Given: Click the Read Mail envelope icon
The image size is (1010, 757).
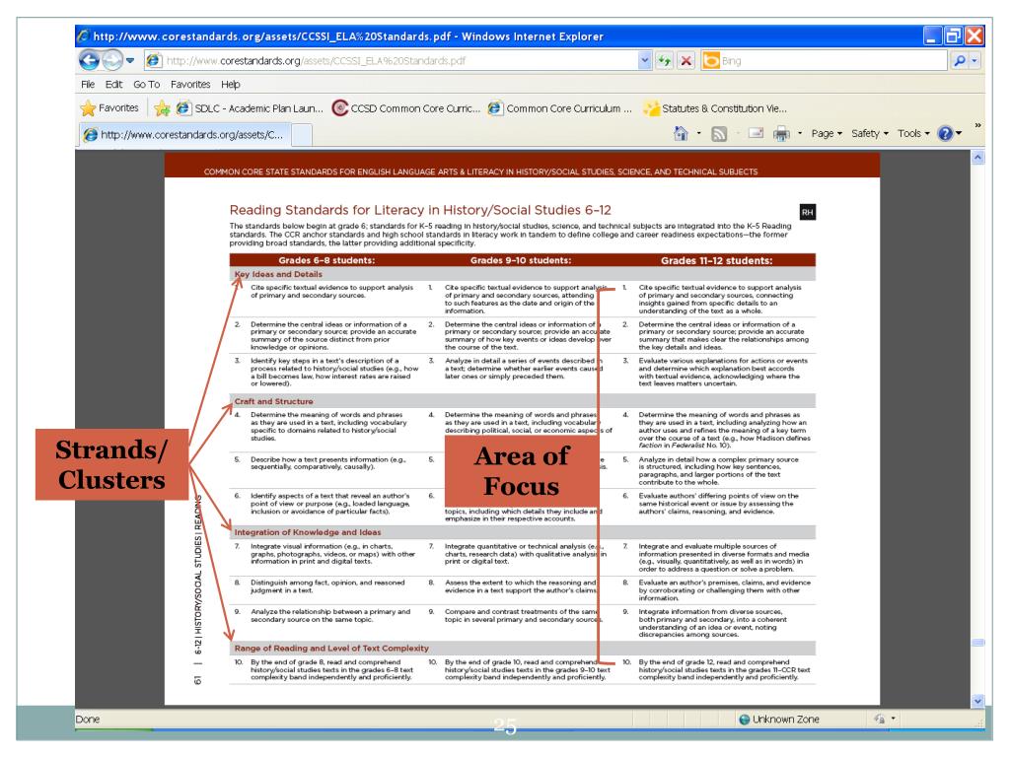Looking at the screenshot, I should 756,133.
